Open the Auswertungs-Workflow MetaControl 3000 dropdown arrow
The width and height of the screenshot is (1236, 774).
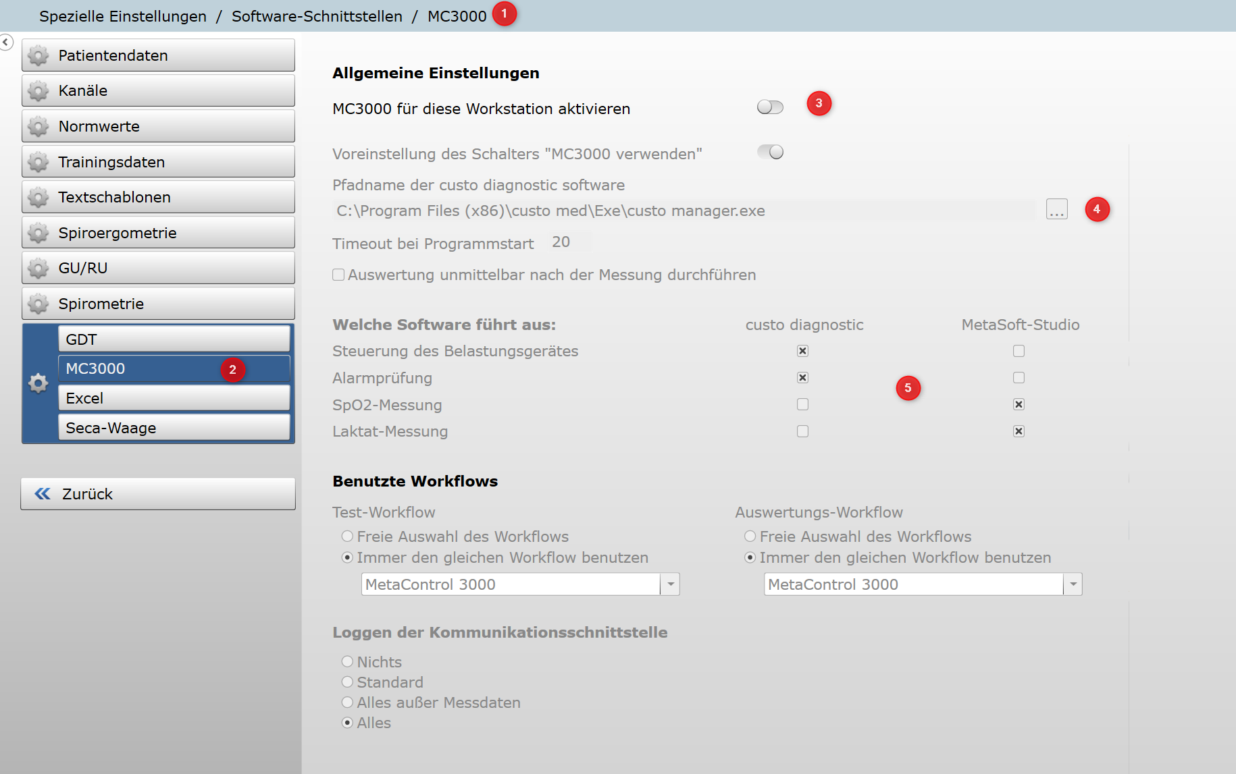pos(1073,584)
